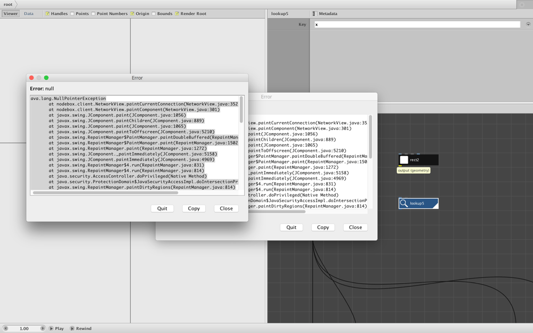Toggle the Handles checkbox
The height and width of the screenshot is (333, 533).
[x=47, y=14]
